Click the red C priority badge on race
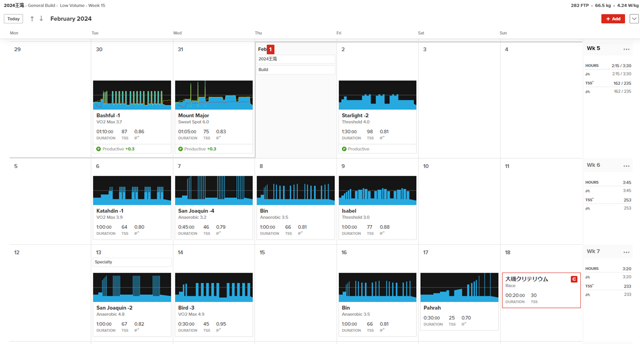Image resolution: width=640 pixels, height=344 pixels. pyautogui.click(x=574, y=279)
